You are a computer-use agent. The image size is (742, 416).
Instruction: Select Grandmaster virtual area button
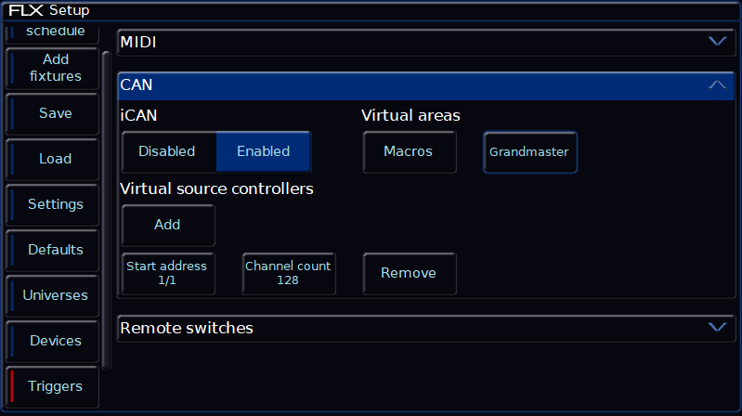pyautogui.click(x=530, y=152)
